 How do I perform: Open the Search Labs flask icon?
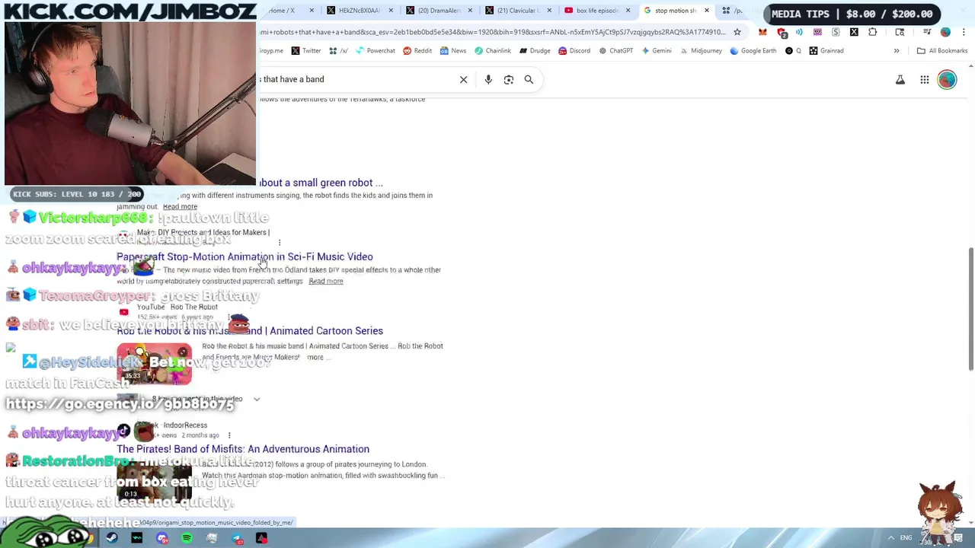coord(900,80)
